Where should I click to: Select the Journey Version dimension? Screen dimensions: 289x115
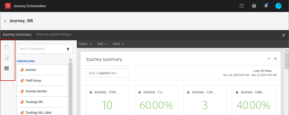tap(42, 91)
